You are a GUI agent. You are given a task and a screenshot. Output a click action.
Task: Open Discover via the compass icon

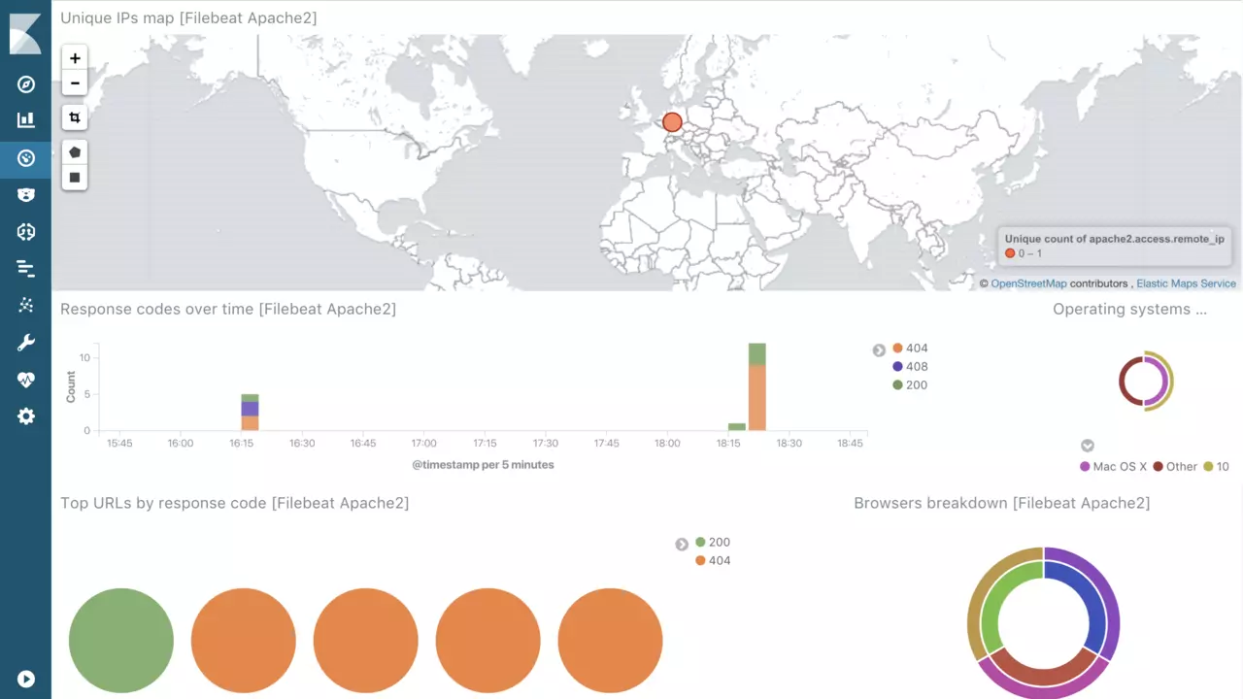[x=26, y=84]
